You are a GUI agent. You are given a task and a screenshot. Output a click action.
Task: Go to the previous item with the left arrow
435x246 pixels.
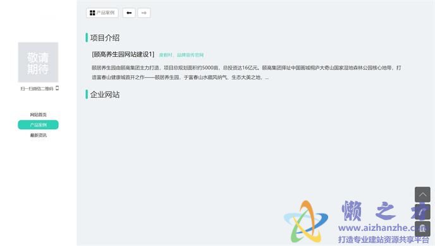click(129, 13)
